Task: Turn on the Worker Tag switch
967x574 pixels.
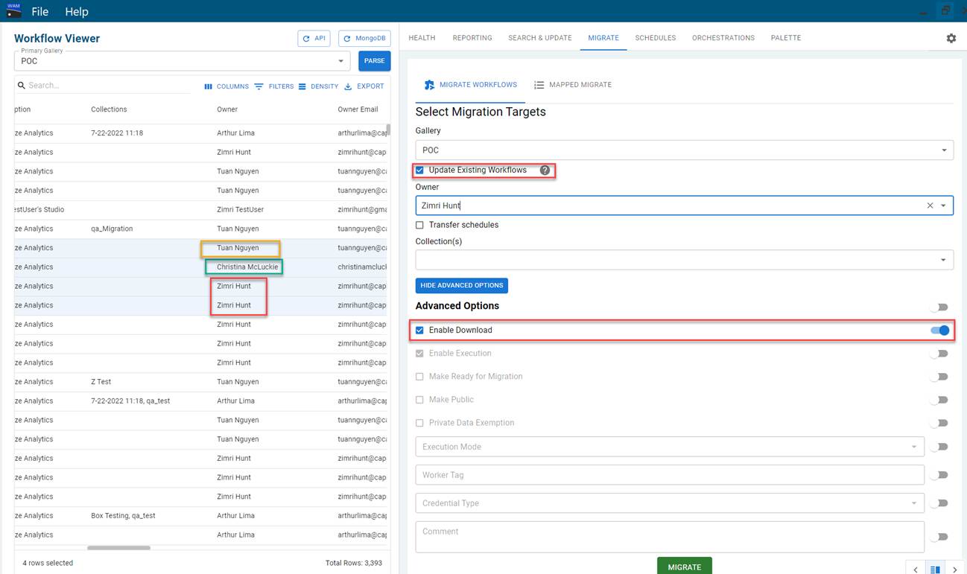Action: pos(941,475)
